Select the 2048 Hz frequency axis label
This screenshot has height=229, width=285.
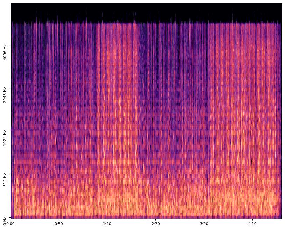coord(5,95)
